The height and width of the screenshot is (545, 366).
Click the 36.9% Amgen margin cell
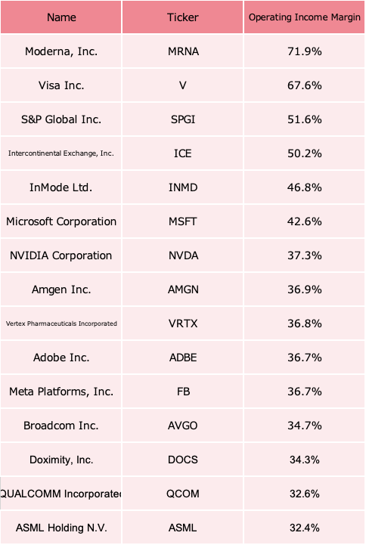(304, 290)
